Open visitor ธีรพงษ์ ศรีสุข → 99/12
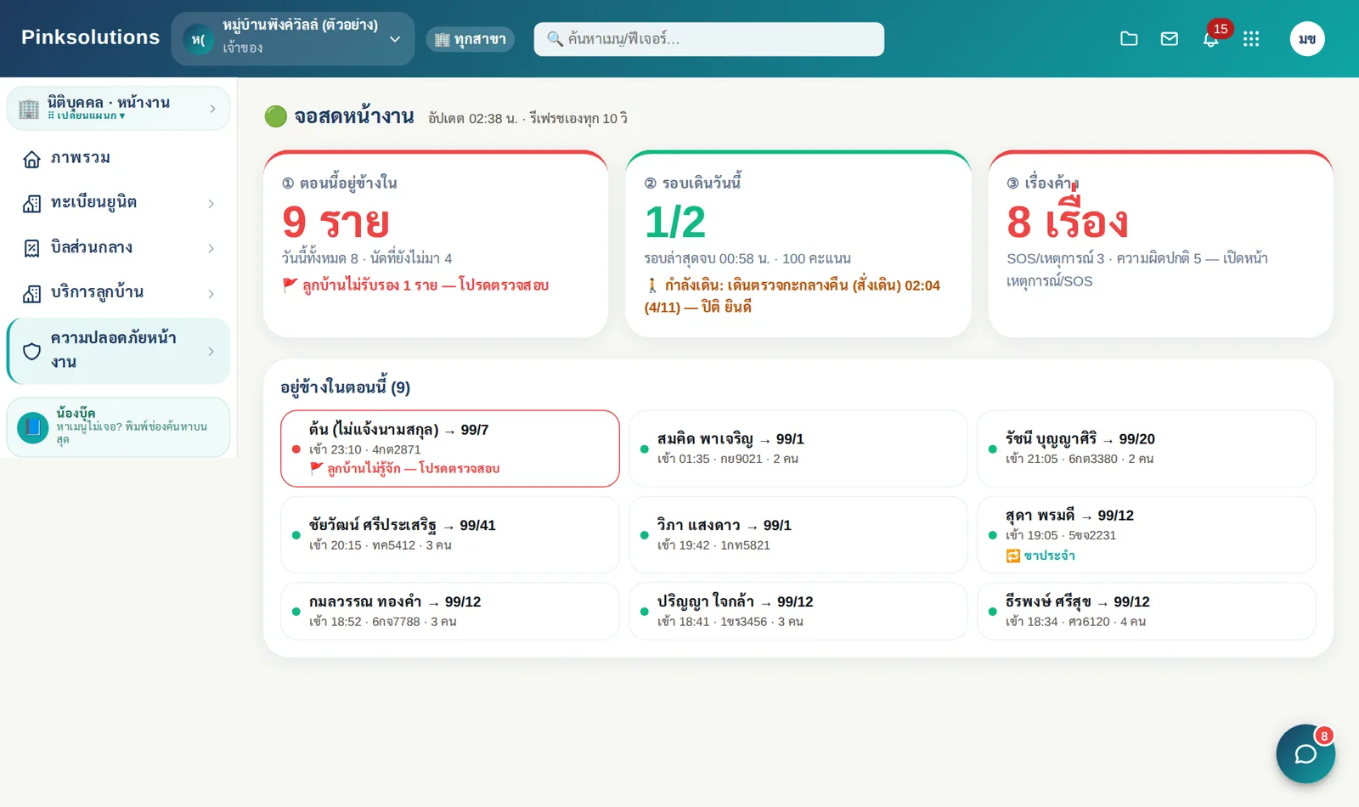1359x807 pixels. click(x=1147, y=611)
